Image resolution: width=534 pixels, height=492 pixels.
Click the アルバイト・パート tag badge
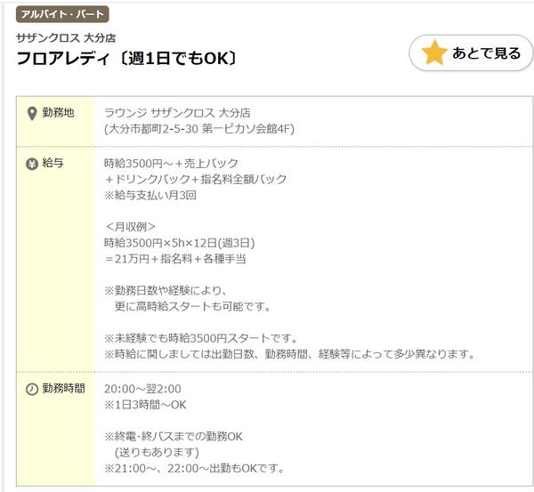click(x=62, y=14)
